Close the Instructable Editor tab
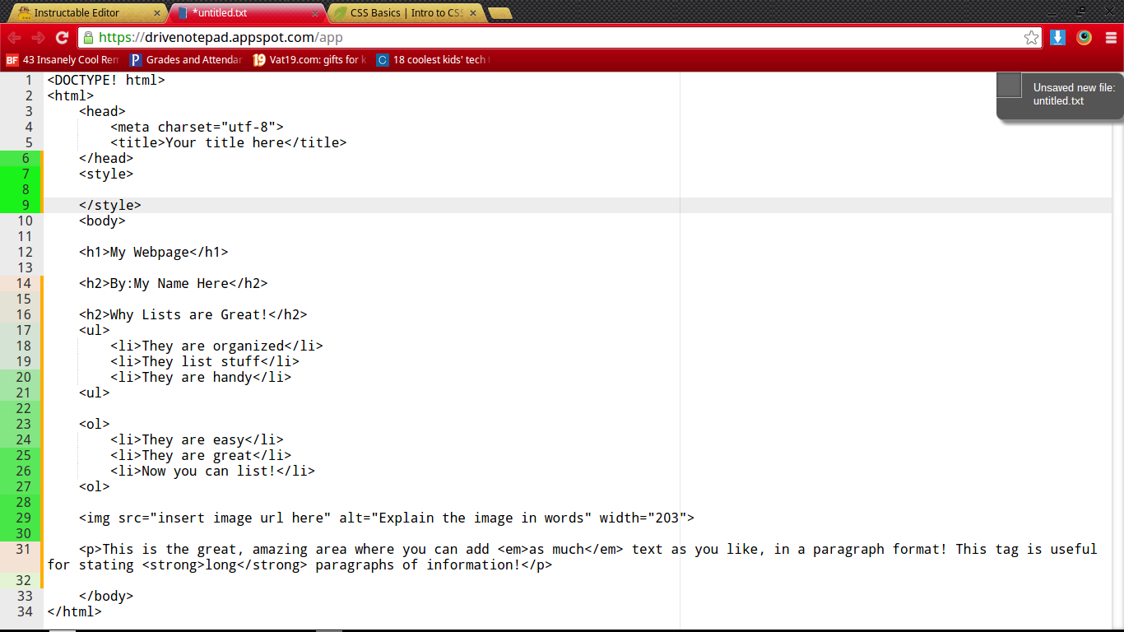 point(157,13)
